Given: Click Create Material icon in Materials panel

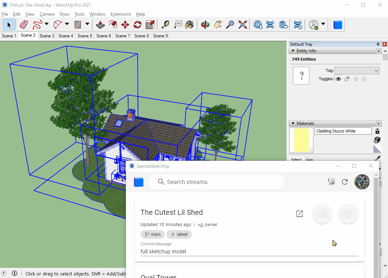Looking at the screenshot, I should (377, 140).
